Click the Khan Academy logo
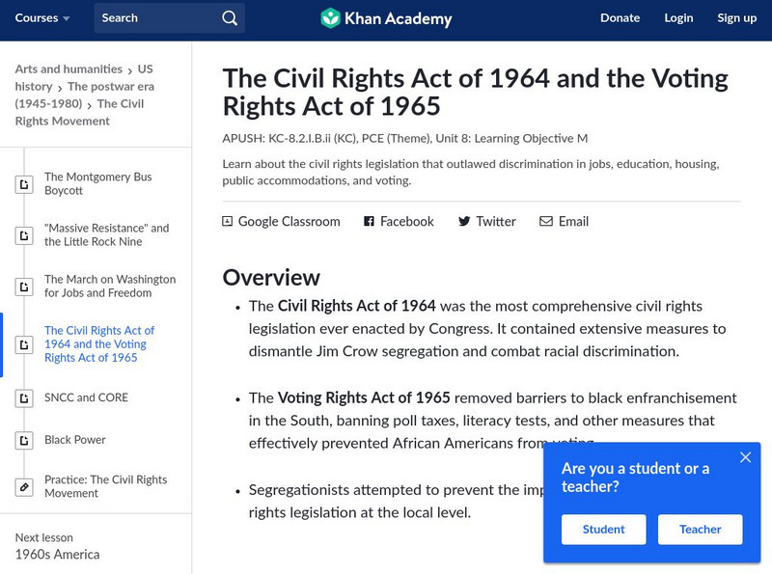The image size is (772, 574). click(385, 18)
